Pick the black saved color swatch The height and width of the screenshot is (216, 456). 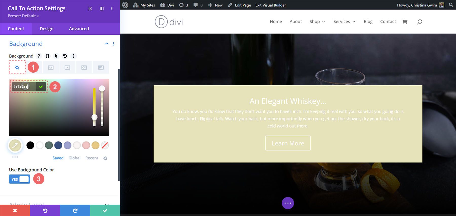[x=30, y=145]
